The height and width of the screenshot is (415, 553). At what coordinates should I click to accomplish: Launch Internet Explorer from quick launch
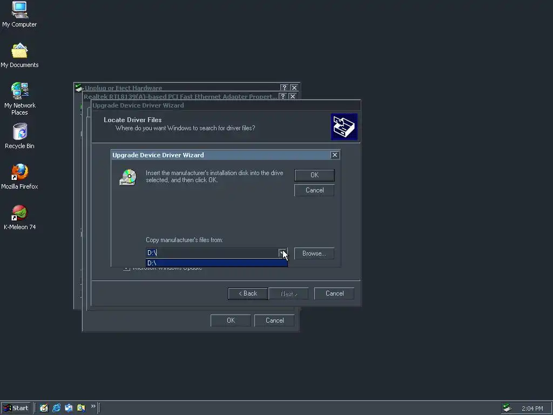pos(56,408)
